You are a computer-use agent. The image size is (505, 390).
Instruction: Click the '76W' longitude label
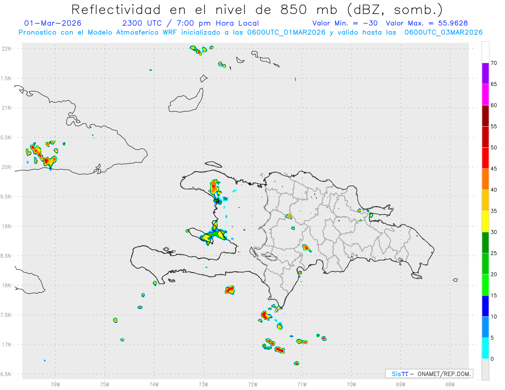point(55,385)
